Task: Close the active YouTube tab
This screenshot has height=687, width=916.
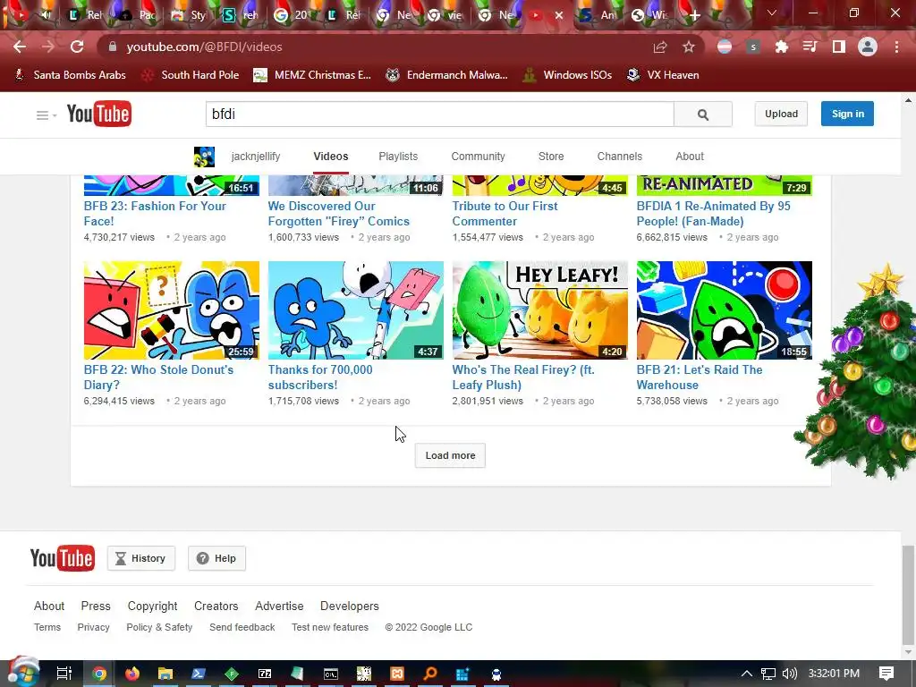Action: 559,15
